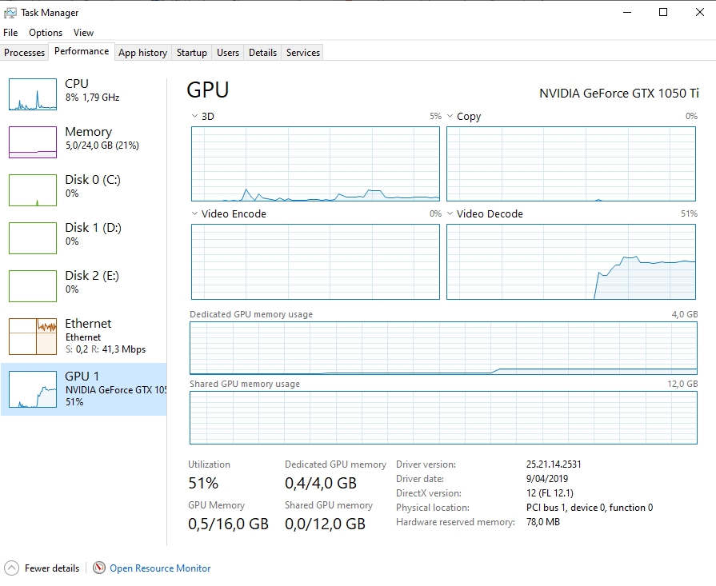Screen dimensions: 716x586
Task: Open the Video Decode engine dropdown
Action: (450, 214)
